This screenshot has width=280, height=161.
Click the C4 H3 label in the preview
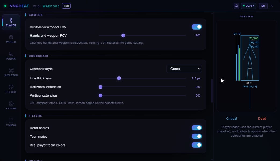click(237, 34)
